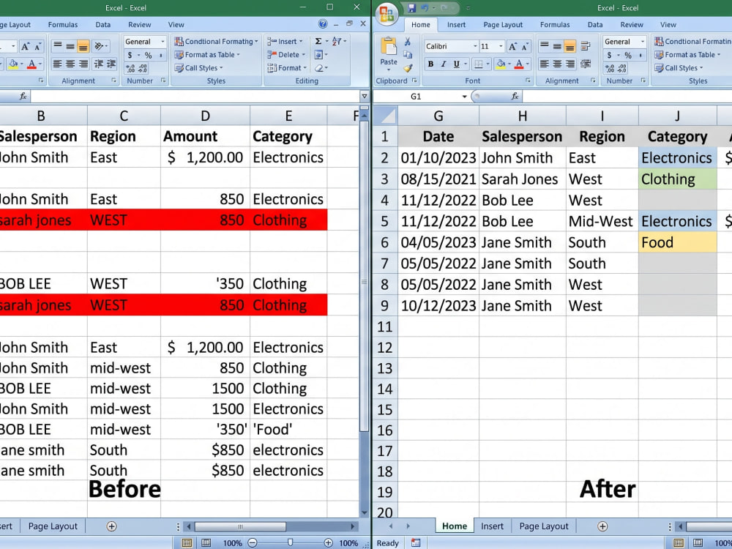Click the Insert cells button in left window
732x549 pixels.
click(x=284, y=42)
